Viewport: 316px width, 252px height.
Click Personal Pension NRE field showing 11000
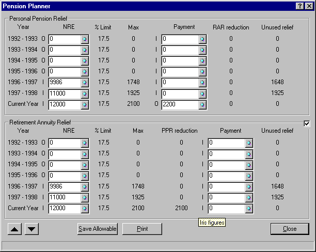65,94
